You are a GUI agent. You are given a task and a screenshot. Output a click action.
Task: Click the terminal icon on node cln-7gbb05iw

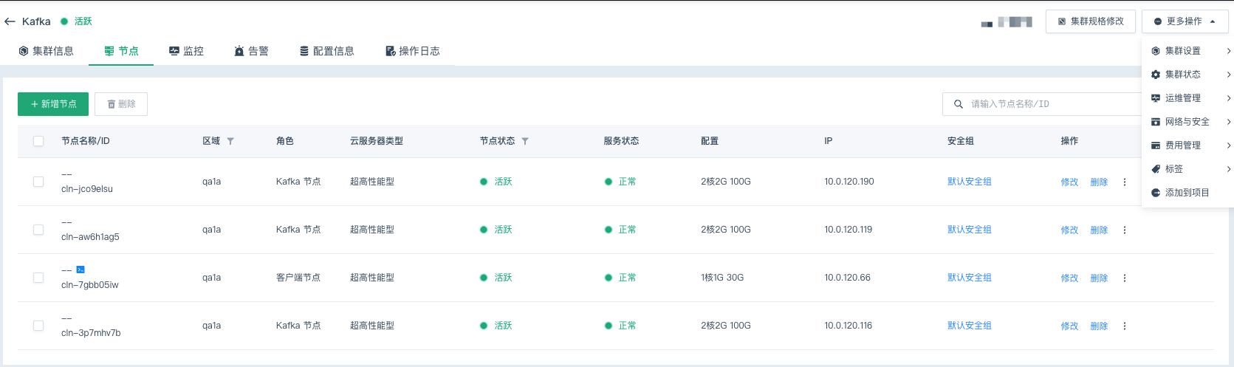[80, 270]
